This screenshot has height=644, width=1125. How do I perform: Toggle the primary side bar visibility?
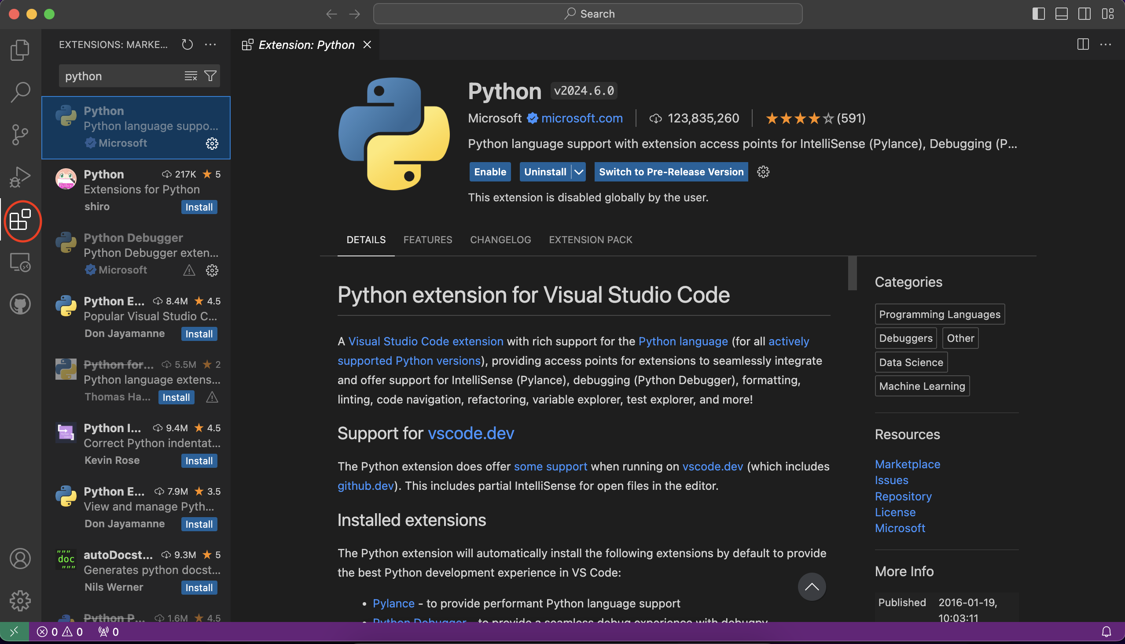tap(1038, 14)
